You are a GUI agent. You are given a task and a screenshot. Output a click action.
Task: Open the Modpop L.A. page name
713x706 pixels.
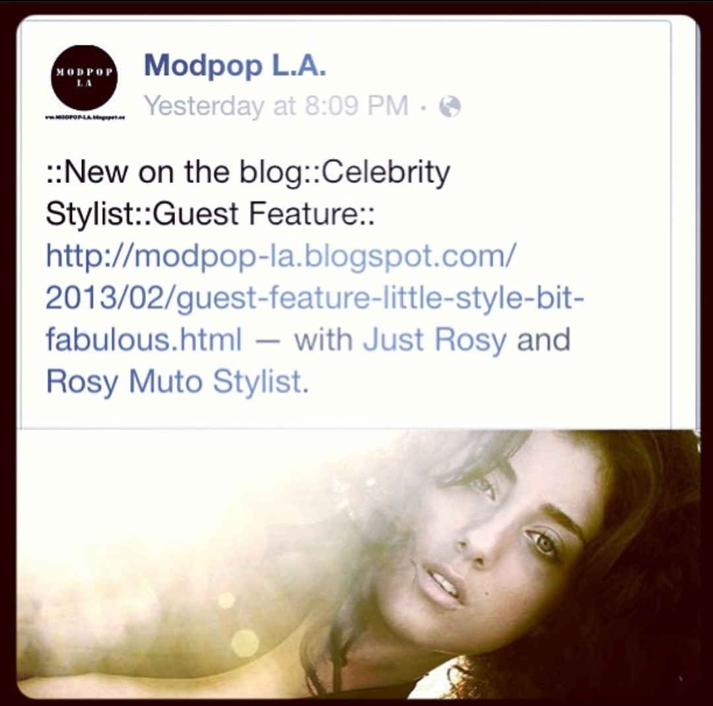[x=235, y=65]
